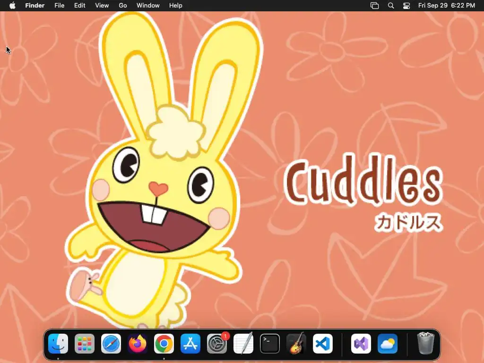Launch Visual Studio Code from Dock

click(323, 344)
